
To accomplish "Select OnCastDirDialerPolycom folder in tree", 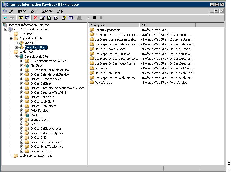I will (47, 133).
